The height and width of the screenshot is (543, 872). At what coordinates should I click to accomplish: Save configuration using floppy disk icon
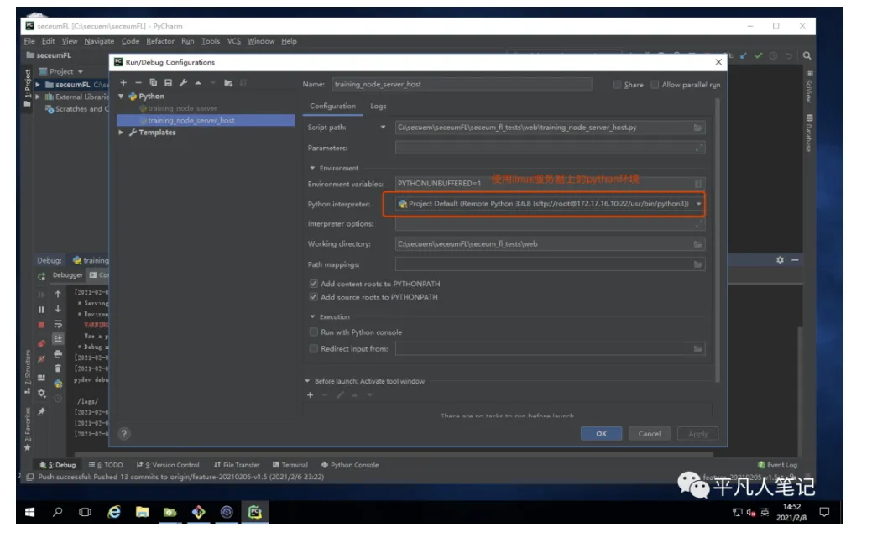click(x=168, y=83)
